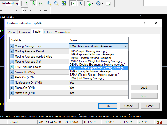Save the input settings
Screen dimensions: 167x125
pyautogui.click(x=144, y=96)
